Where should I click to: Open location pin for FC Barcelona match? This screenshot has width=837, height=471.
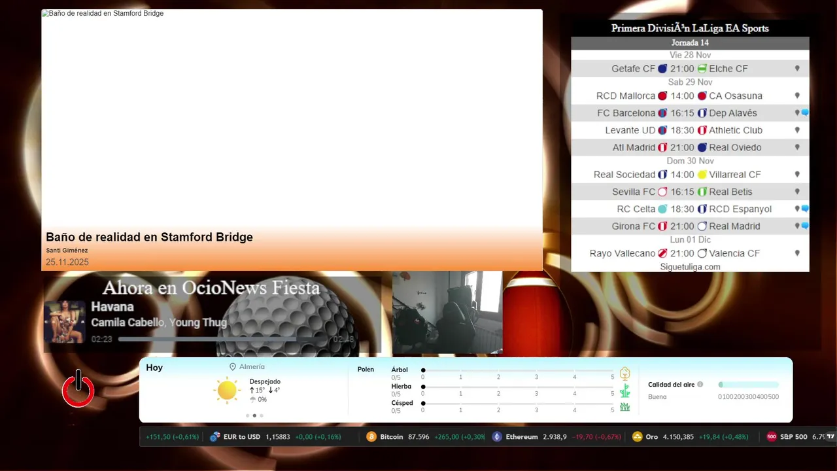click(797, 113)
